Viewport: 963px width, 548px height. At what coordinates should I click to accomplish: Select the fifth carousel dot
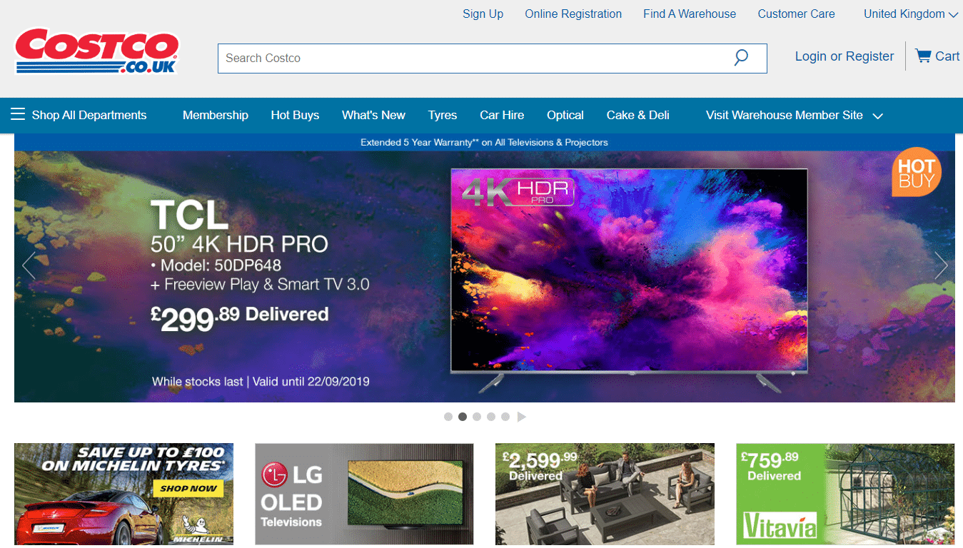click(x=505, y=417)
